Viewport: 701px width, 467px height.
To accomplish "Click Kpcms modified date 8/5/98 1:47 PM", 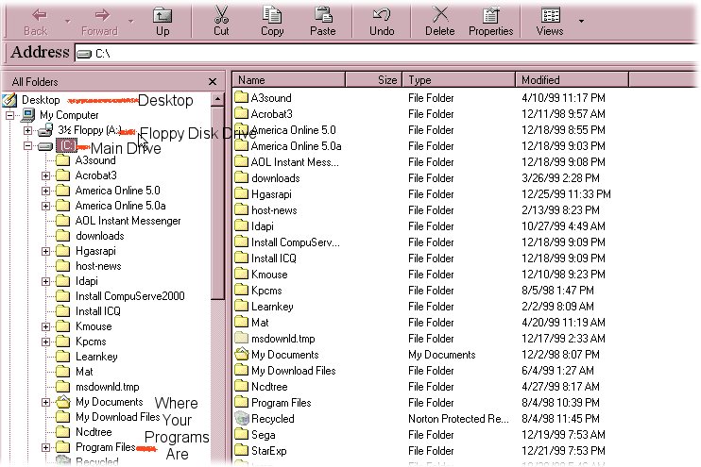I will [557, 291].
